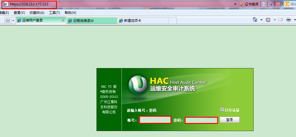Click the certificate error (证书错误) indicator
Screen dimensions: 296x137
[x=249, y=4]
